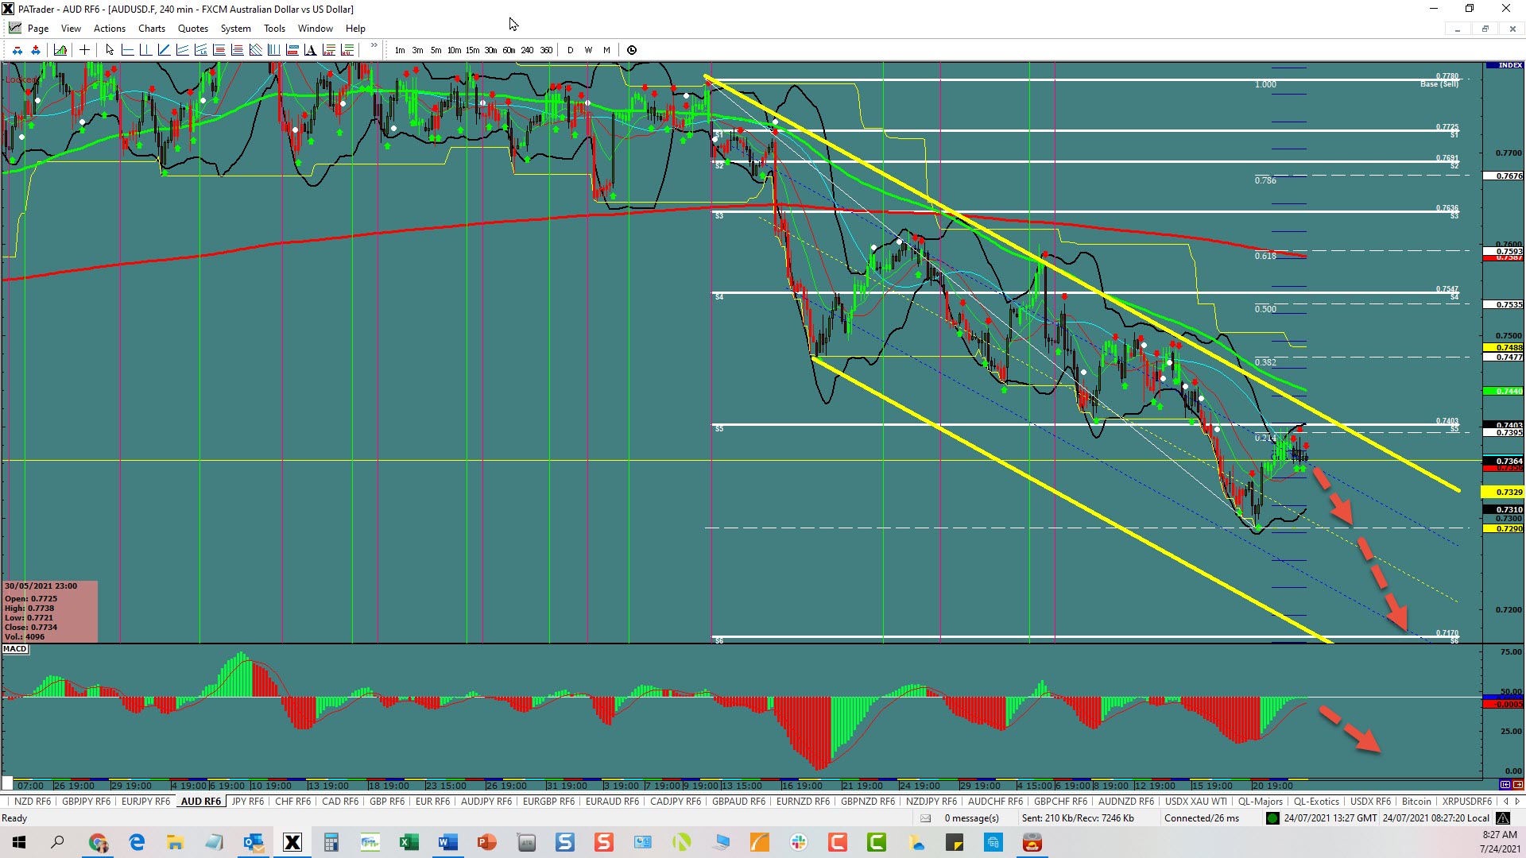Screen dimensions: 1526x858
Task: Switch to Daily timeframe D
Action: (x=570, y=50)
